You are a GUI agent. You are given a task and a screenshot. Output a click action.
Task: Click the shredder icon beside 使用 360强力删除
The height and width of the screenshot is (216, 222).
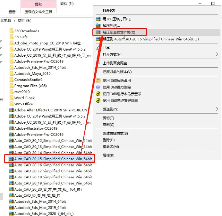[98, 87]
